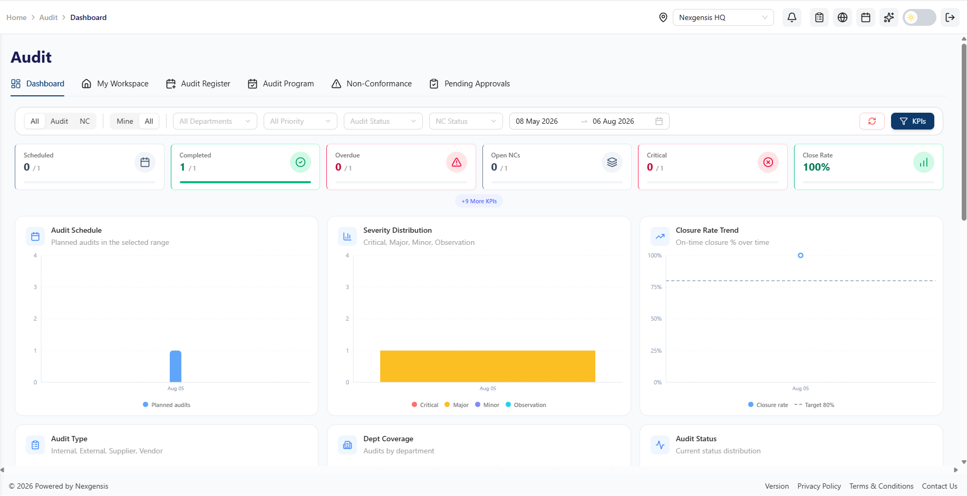The width and height of the screenshot is (967, 496).
Task: Click the Critical card cross icon
Action: click(768, 162)
